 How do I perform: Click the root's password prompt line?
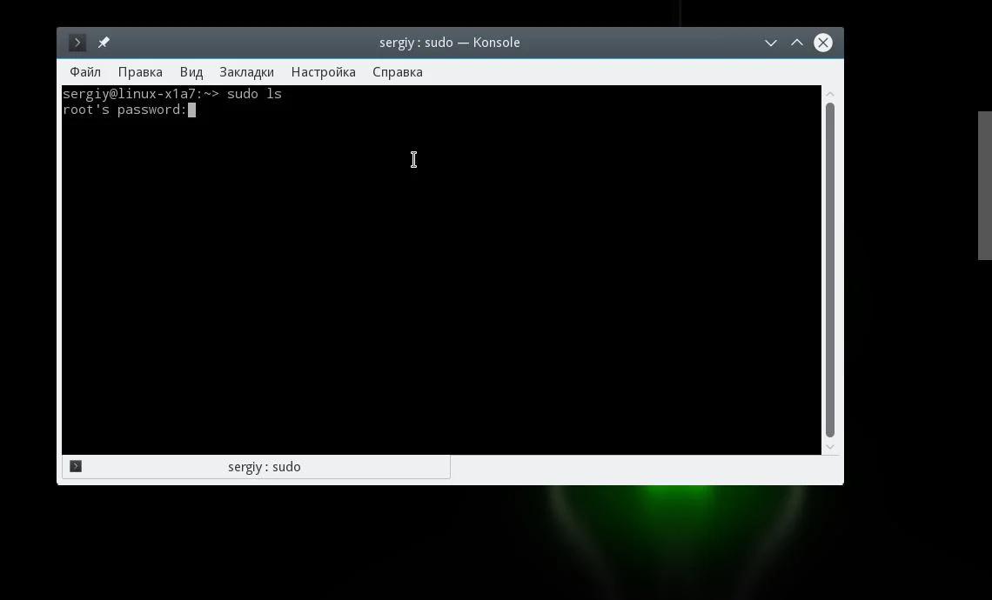point(129,110)
